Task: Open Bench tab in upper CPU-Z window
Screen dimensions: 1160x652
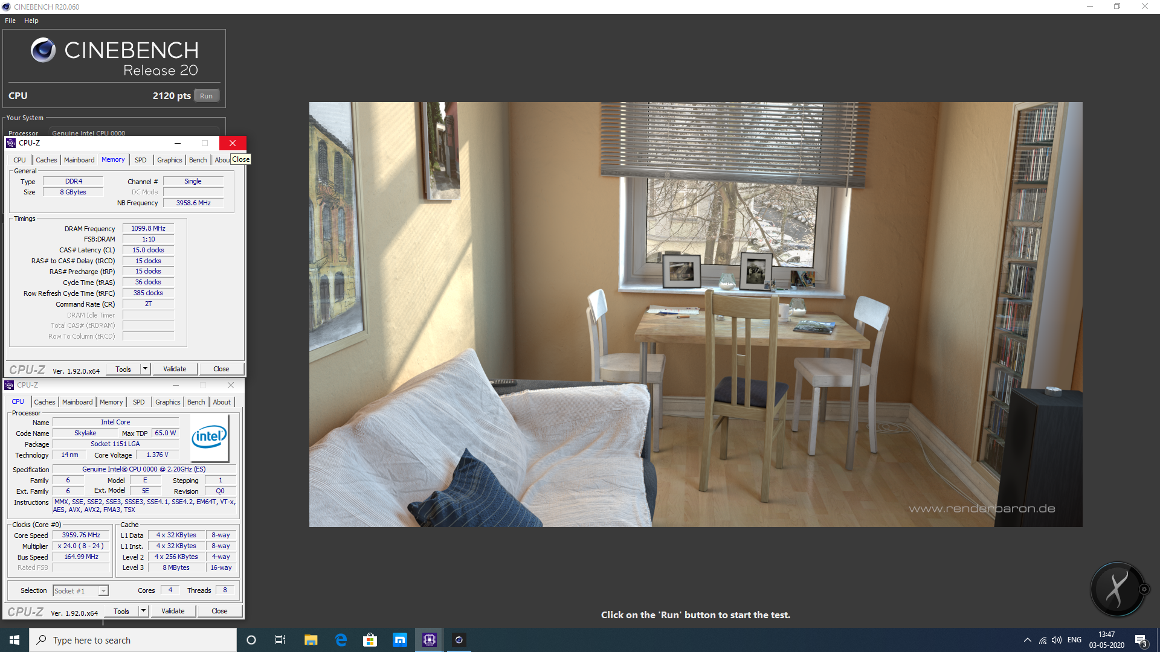Action: 198,160
